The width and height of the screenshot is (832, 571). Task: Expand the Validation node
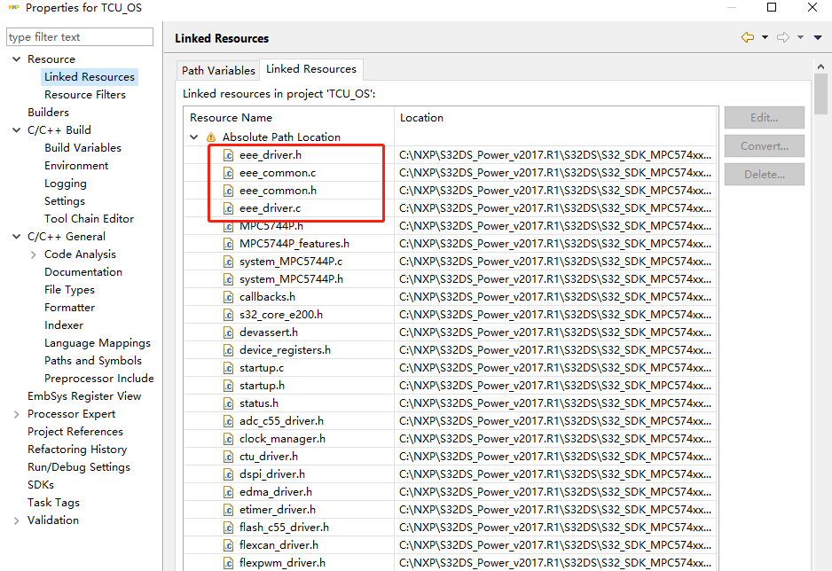point(17,520)
